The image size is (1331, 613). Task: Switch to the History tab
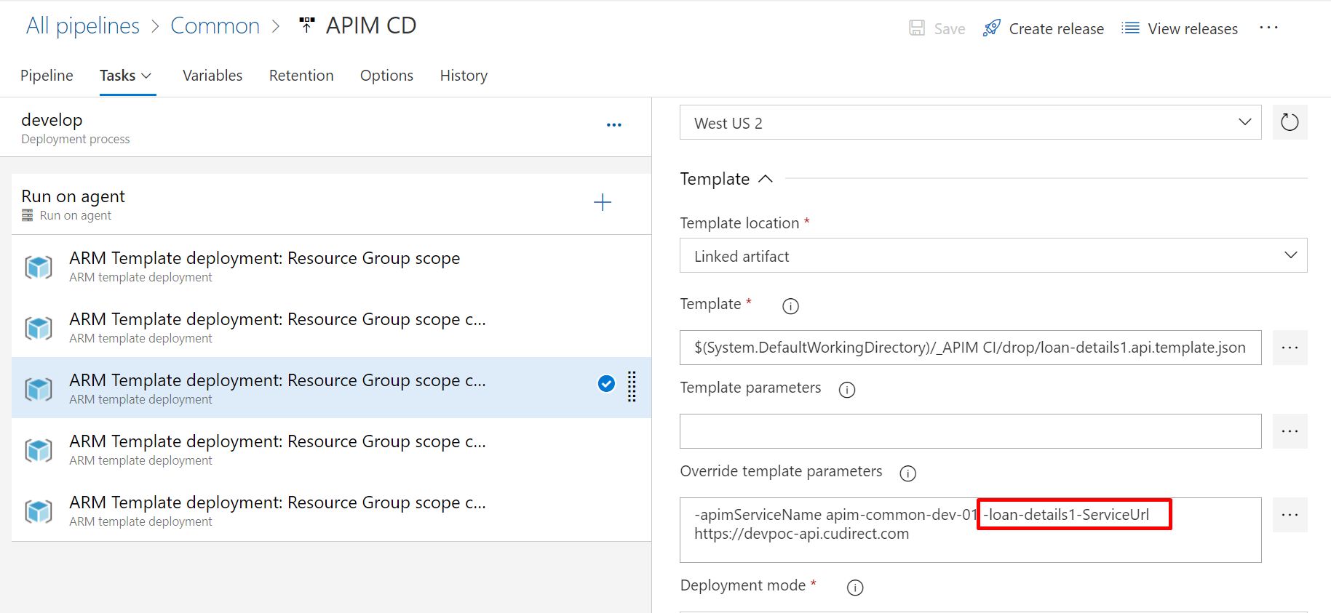point(464,76)
